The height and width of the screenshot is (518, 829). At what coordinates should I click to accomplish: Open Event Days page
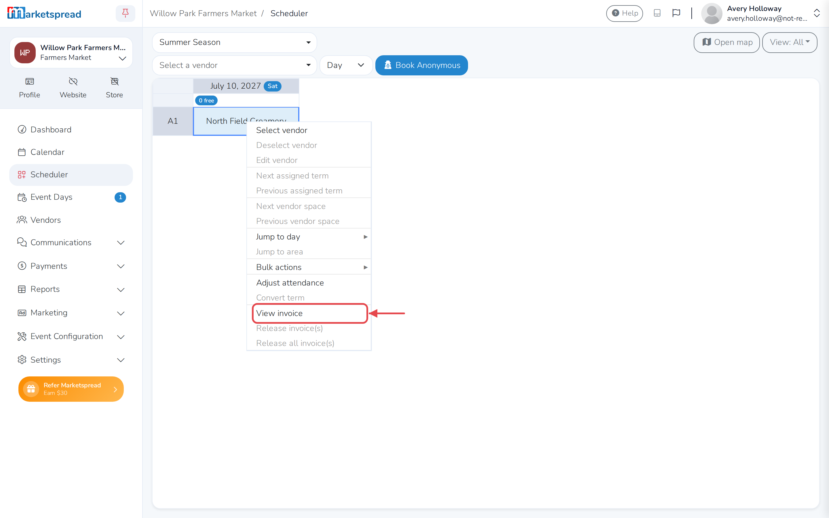tap(71, 197)
